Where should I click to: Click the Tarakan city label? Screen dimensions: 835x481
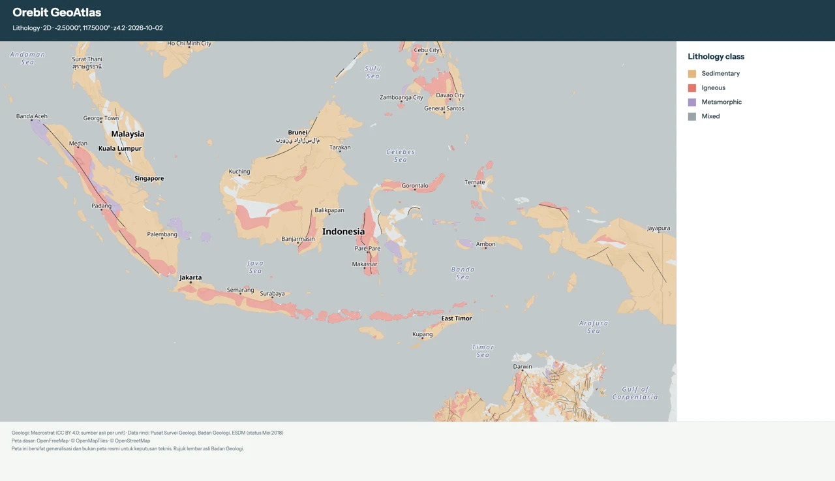[x=340, y=147]
